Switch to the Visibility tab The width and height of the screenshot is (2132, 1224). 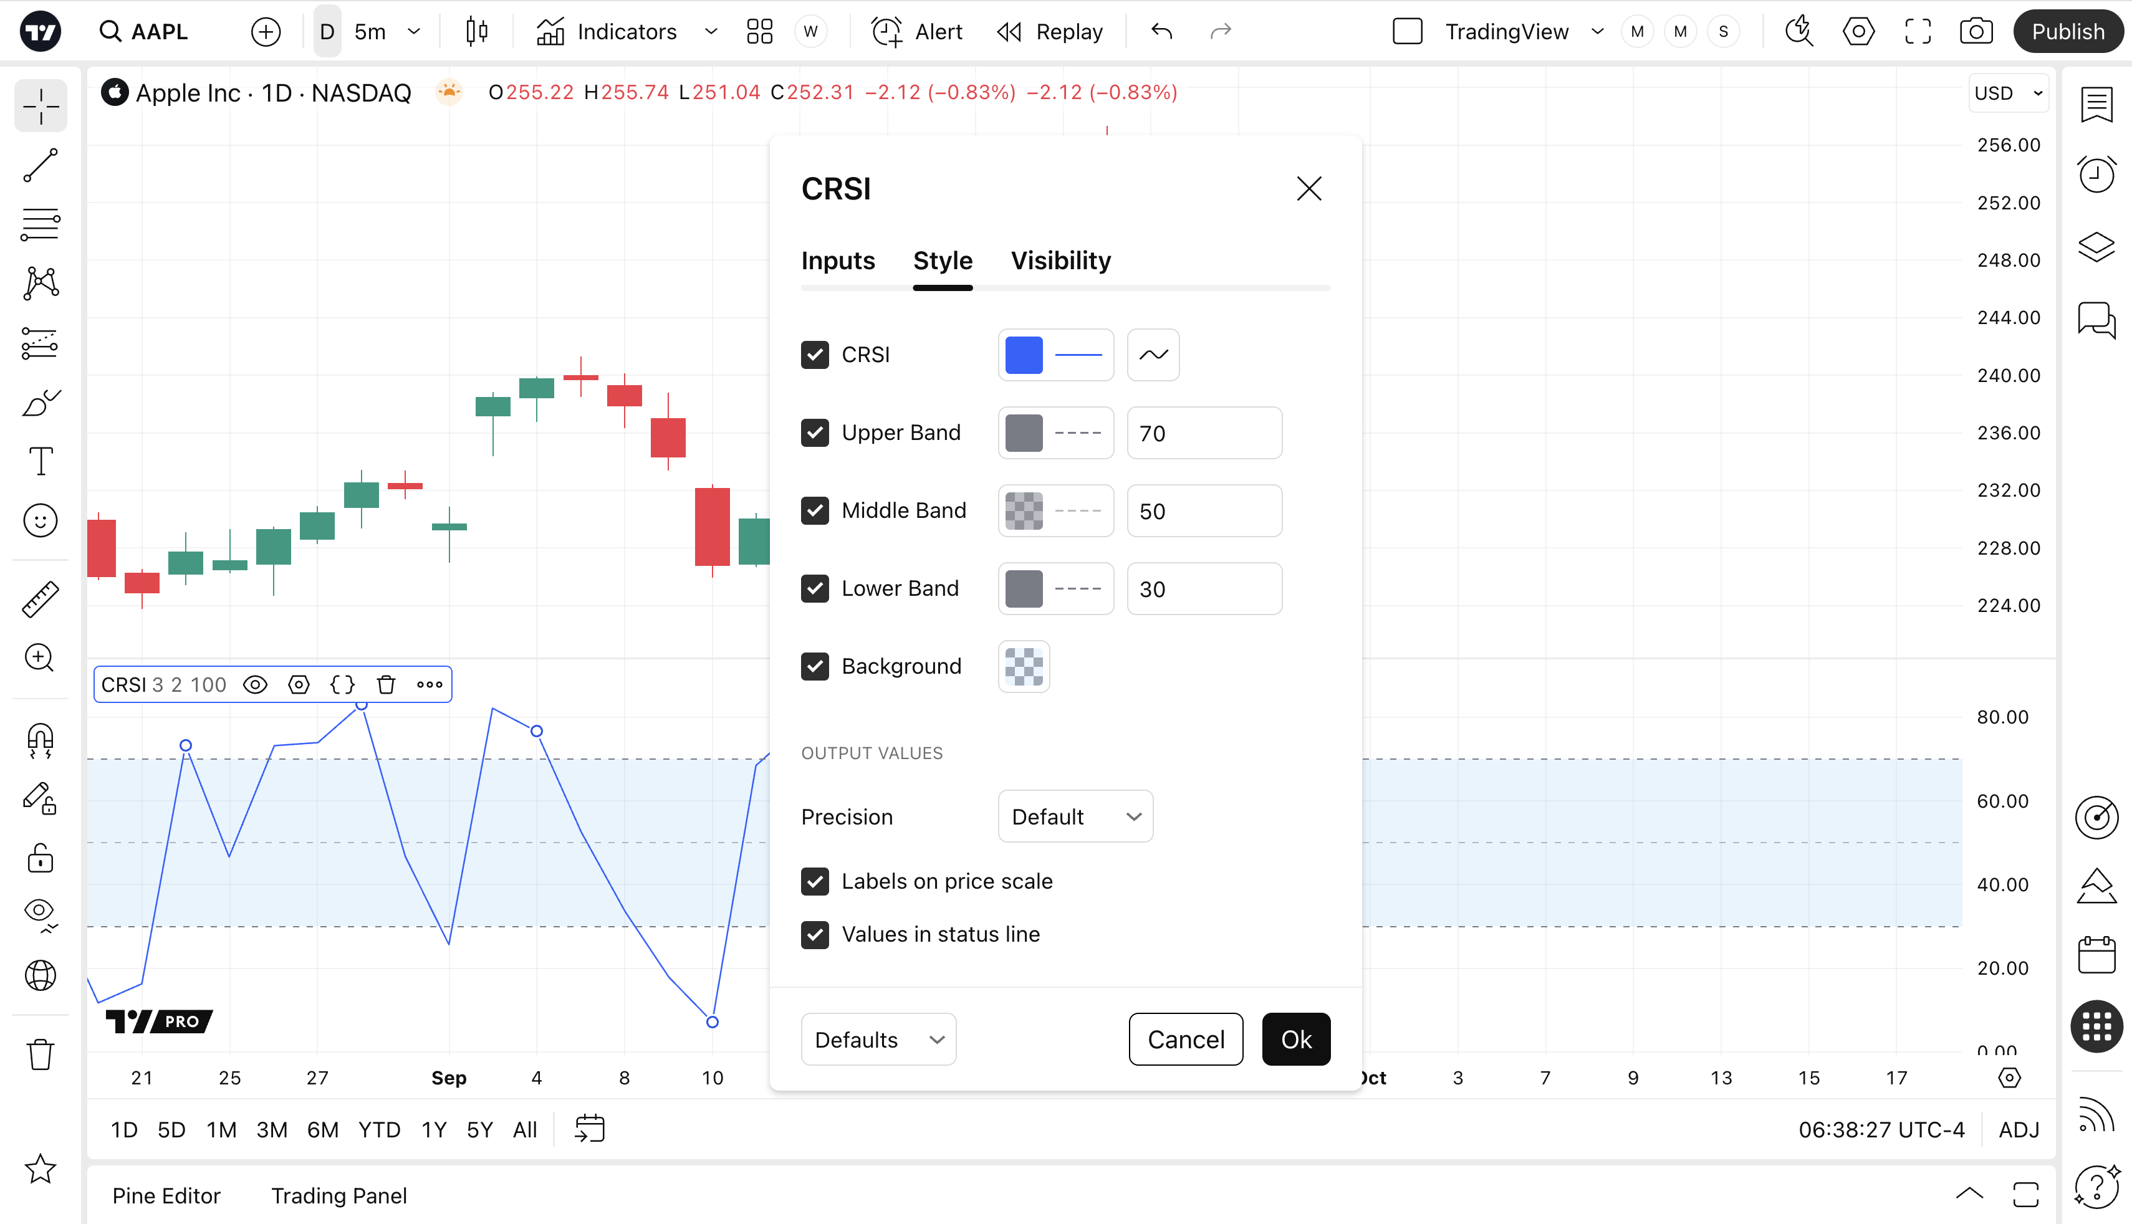coord(1060,261)
